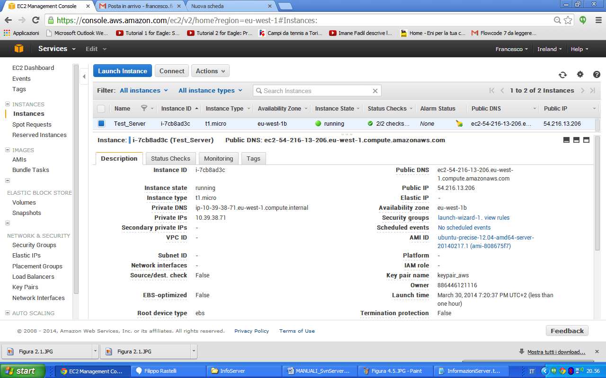The height and width of the screenshot is (378, 606).
Task: Open the All instances filter dropdown
Action: 144,90
